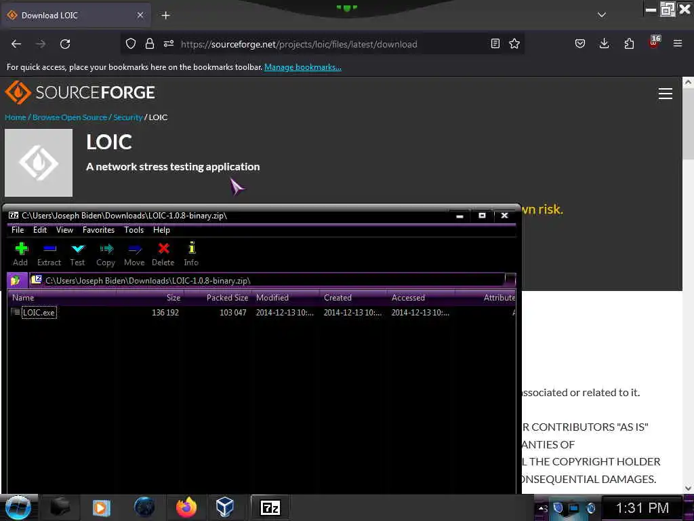This screenshot has height=521, width=694.
Task: Open the Firefox application menu
Action: pyautogui.click(x=678, y=43)
